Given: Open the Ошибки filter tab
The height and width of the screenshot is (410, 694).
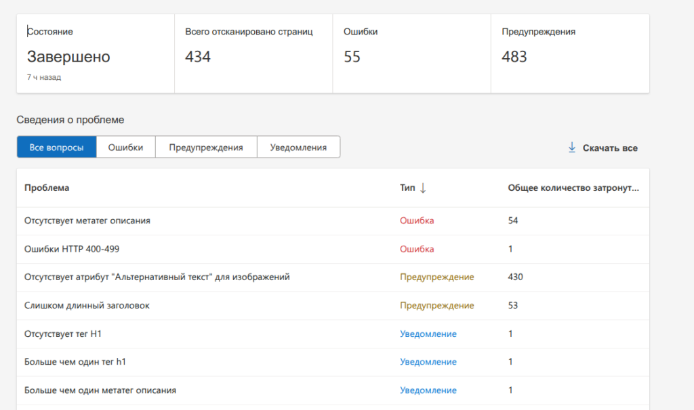Looking at the screenshot, I should (126, 147).
